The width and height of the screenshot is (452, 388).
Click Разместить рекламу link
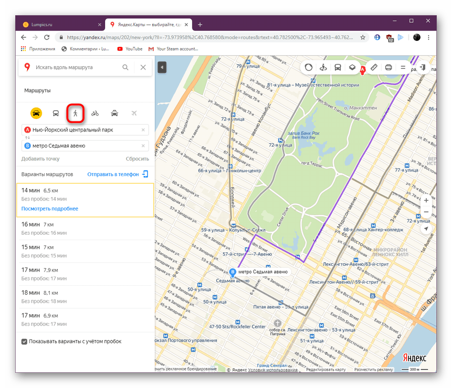click(x=373, y=369)
